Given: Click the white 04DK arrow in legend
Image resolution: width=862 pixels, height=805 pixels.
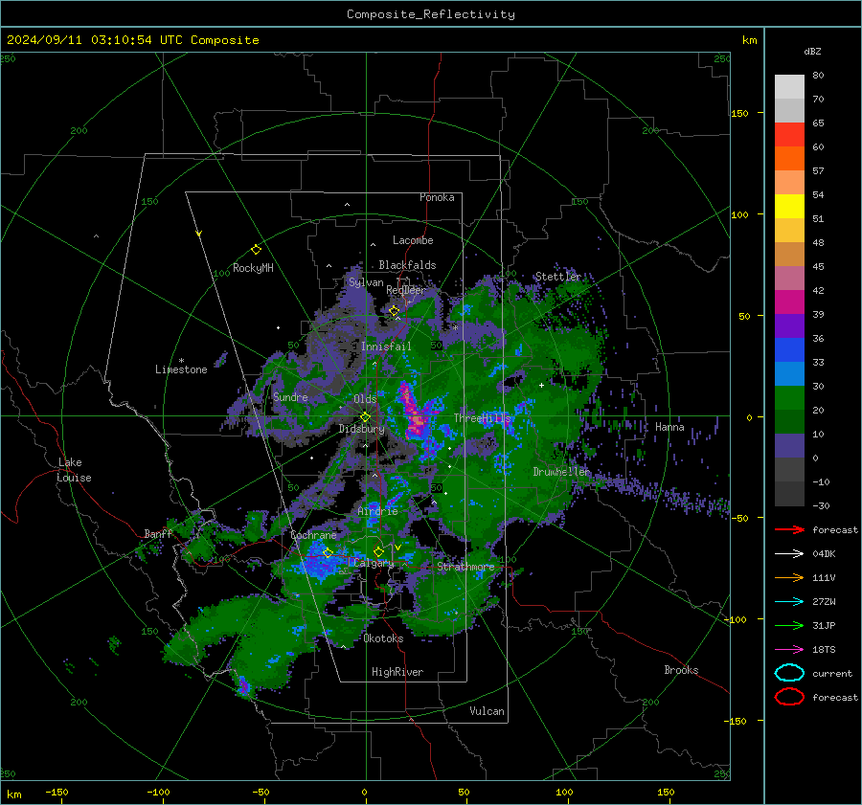Looking at the screenshot, I should [789, 554].
